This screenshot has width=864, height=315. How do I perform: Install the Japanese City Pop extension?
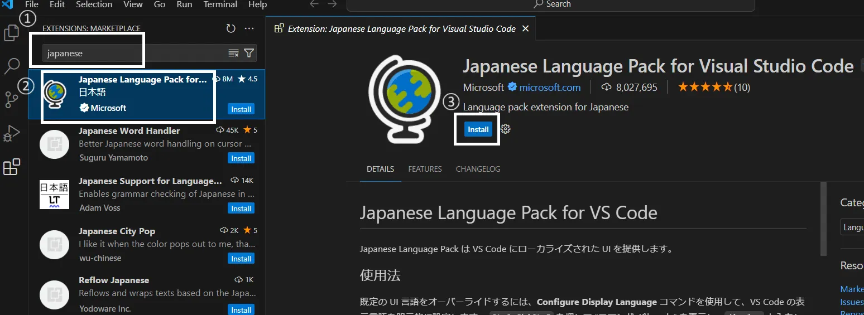[x=241, y=259]
